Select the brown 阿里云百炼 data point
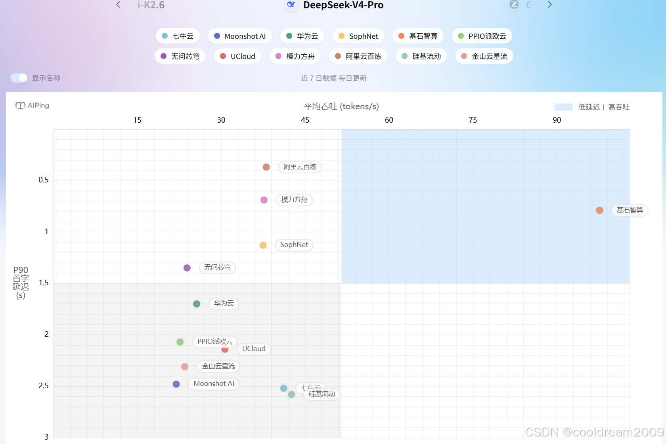Viewport: 666px width, 444px height. point(266,167)
